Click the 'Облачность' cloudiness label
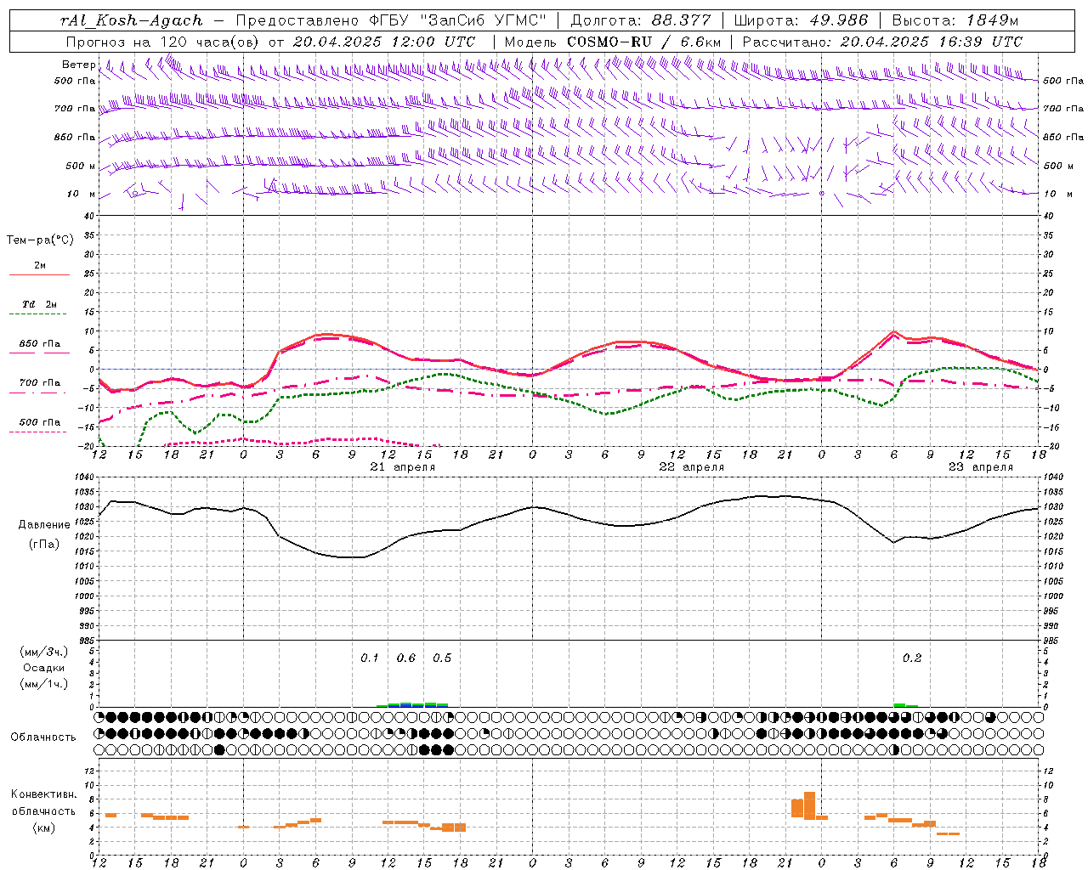Viewport: 1088px width, 870px height. click(x=43, y=737)
